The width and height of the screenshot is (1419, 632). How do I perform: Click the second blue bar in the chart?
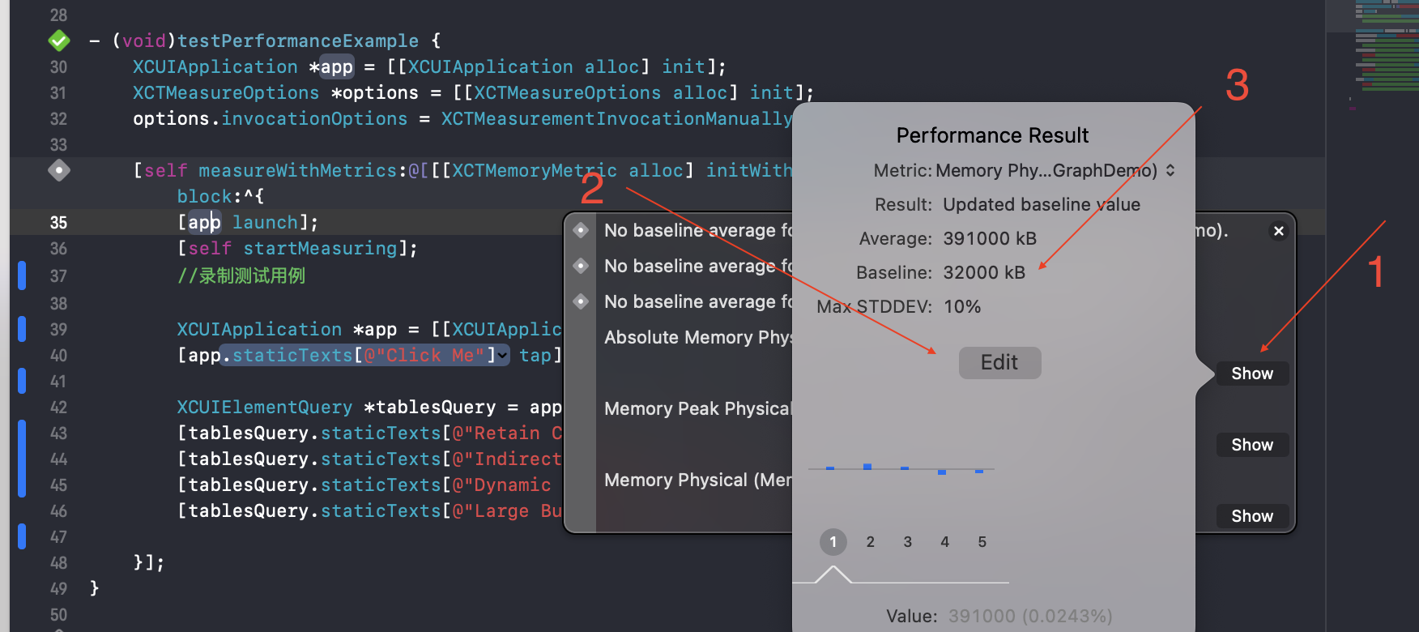(x=867, y=467)
